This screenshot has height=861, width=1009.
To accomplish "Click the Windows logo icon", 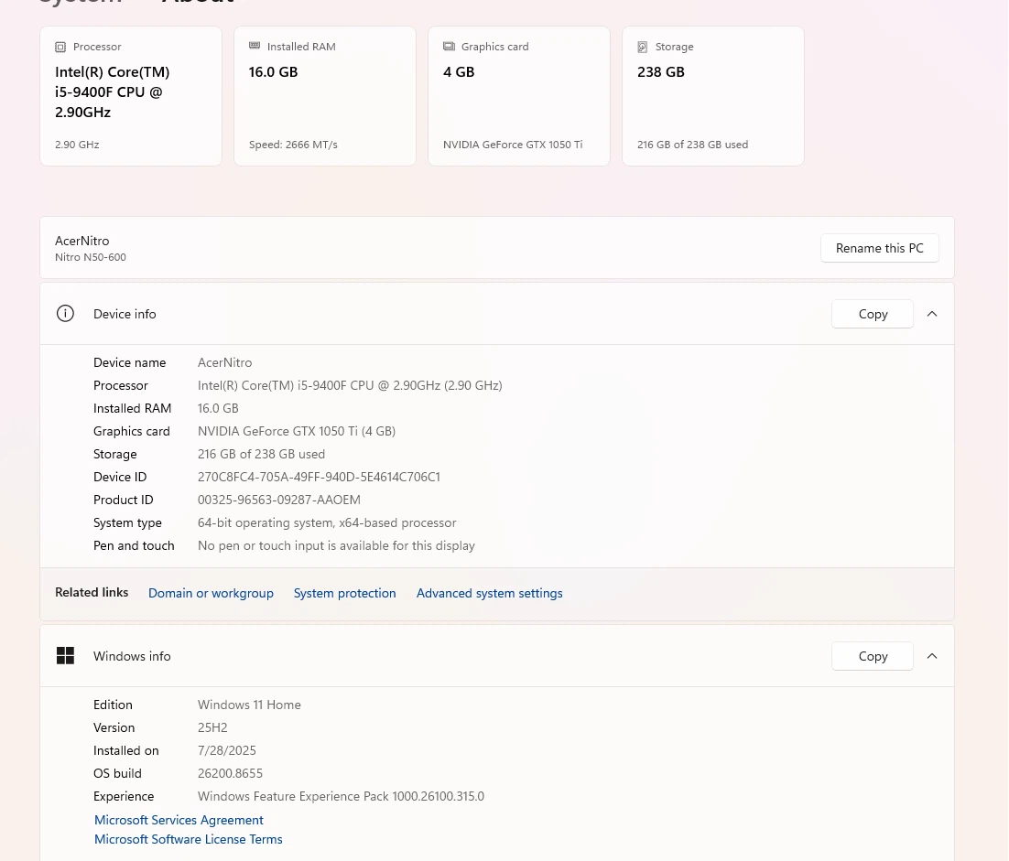I will point(65,656).
